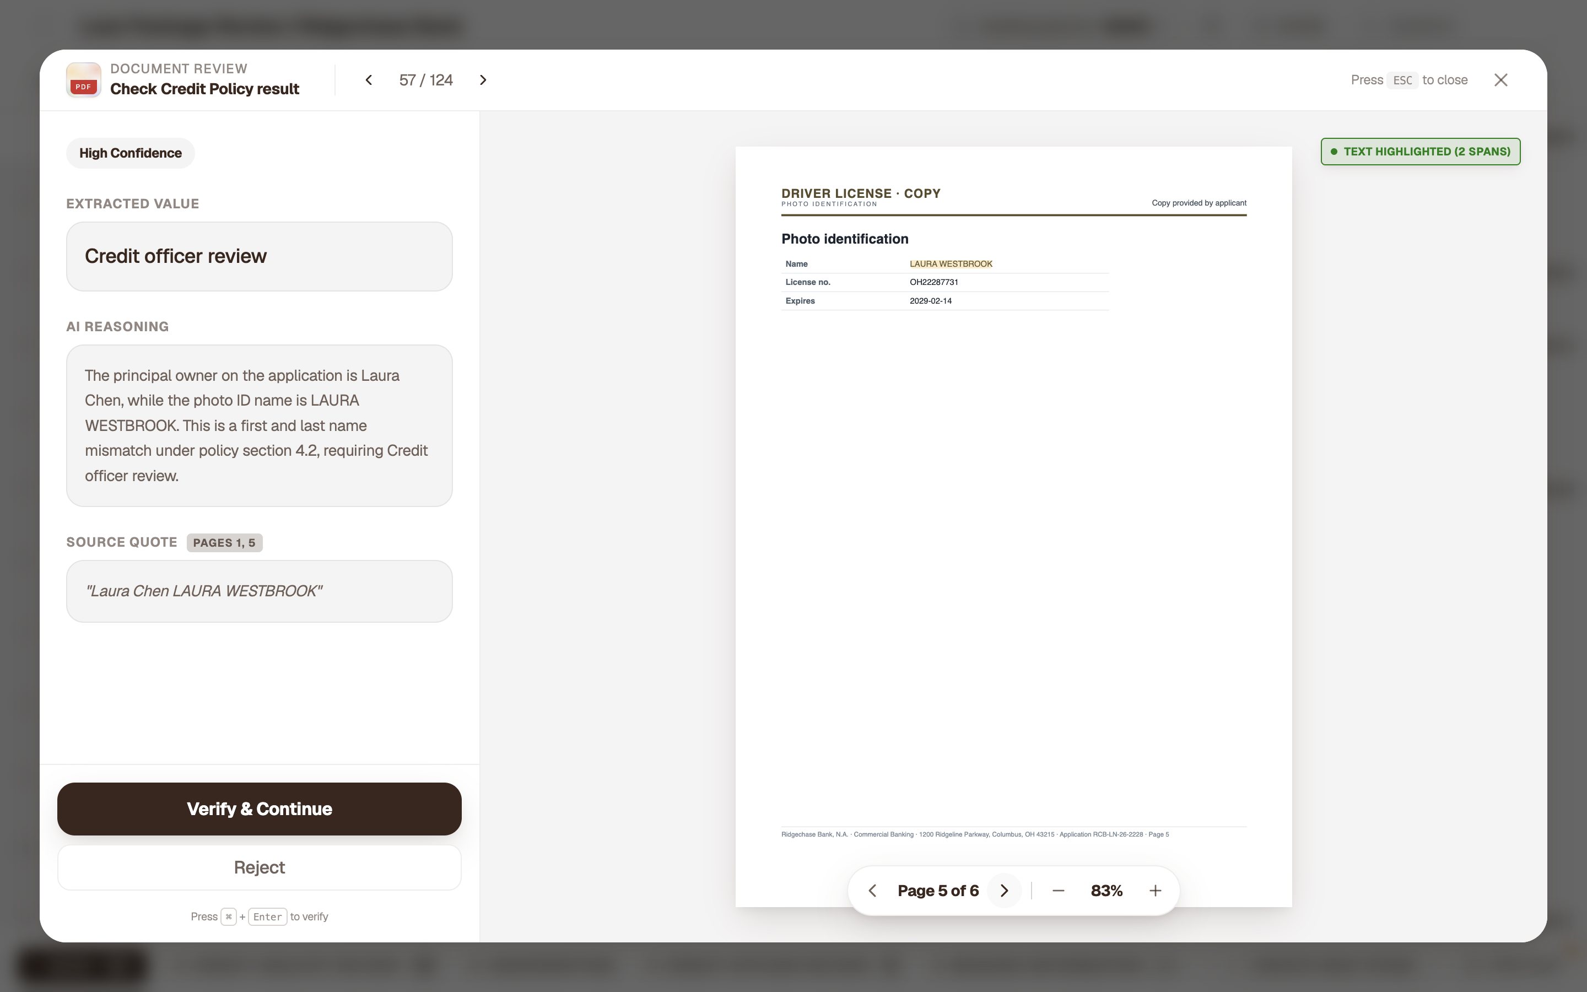The height and width of the screenshot is (992, 1587).
Task: Click the Pages 1, 5 source badge
Action: pos(224,543)
